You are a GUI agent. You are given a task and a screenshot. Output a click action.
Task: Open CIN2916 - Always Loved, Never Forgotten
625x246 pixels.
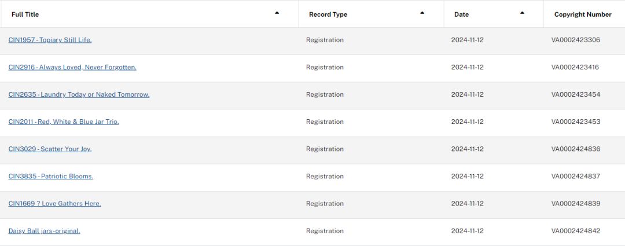click(72, 67)
